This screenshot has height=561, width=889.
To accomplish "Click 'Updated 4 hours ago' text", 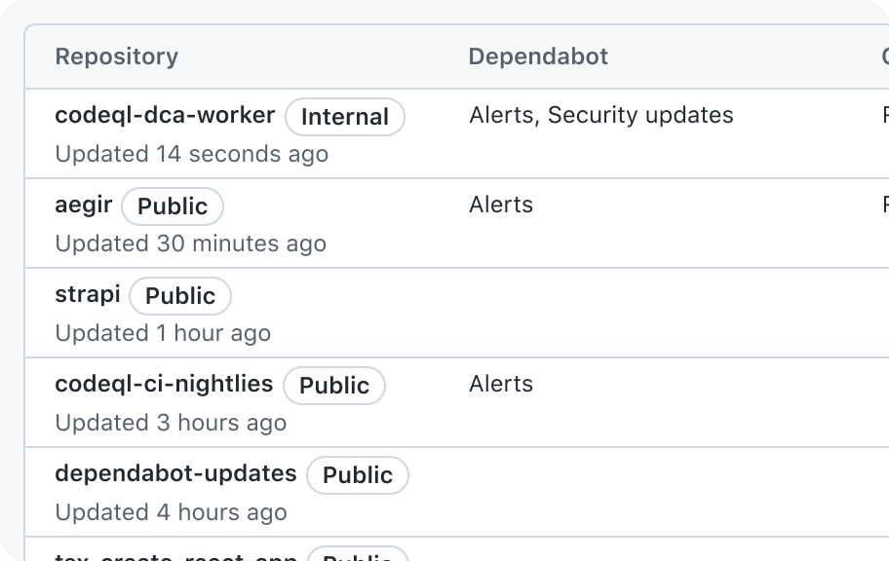I will pos(171,512).
